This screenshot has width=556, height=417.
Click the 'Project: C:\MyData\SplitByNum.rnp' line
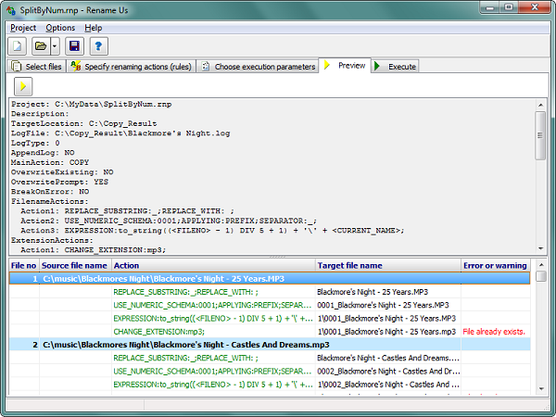[x=91, y=104]
